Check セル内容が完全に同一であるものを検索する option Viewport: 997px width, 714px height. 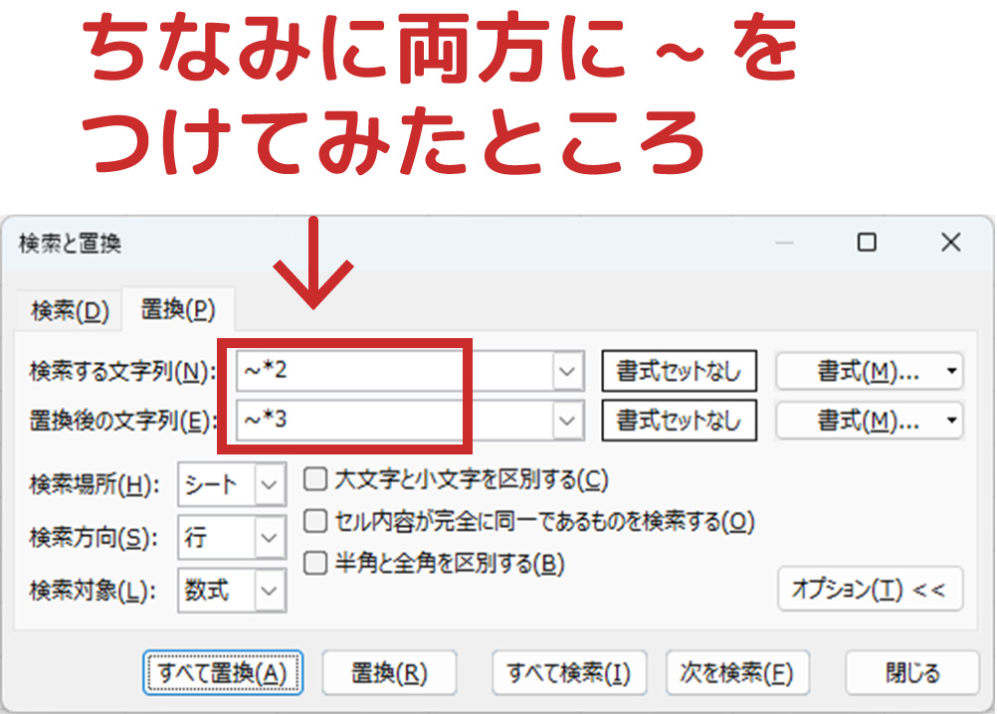pyautogui.click(x=315, y=521)
